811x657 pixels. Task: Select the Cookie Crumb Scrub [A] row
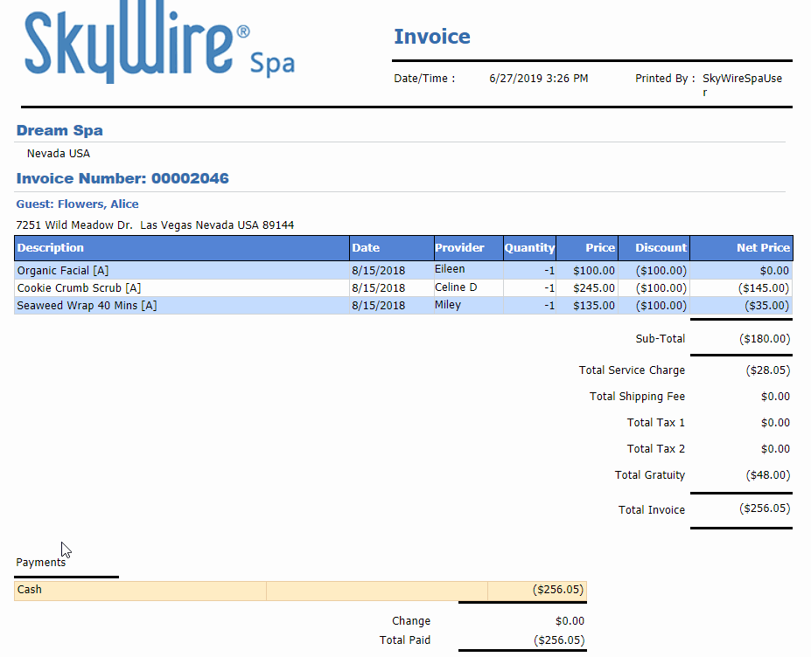[79, 288]
